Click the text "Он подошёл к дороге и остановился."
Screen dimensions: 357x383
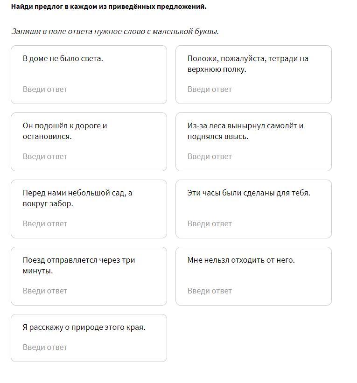65,131
